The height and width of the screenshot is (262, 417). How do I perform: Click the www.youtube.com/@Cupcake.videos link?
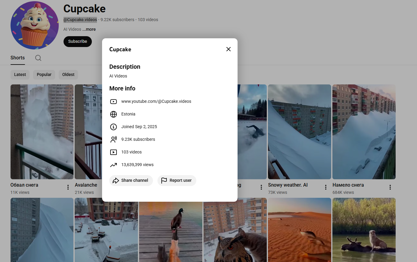[x=156, y=102]
